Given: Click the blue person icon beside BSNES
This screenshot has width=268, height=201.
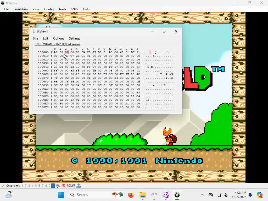Looking at the screenshot, I should tap(79, 186).
